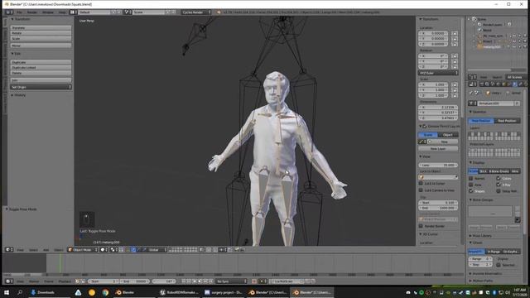Click the play animation button in timeline
The width and height of the screenshot is (530, 298).
click(200, 281)
